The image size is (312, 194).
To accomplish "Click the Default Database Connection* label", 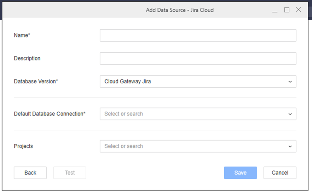I will (x=50, y=114).
